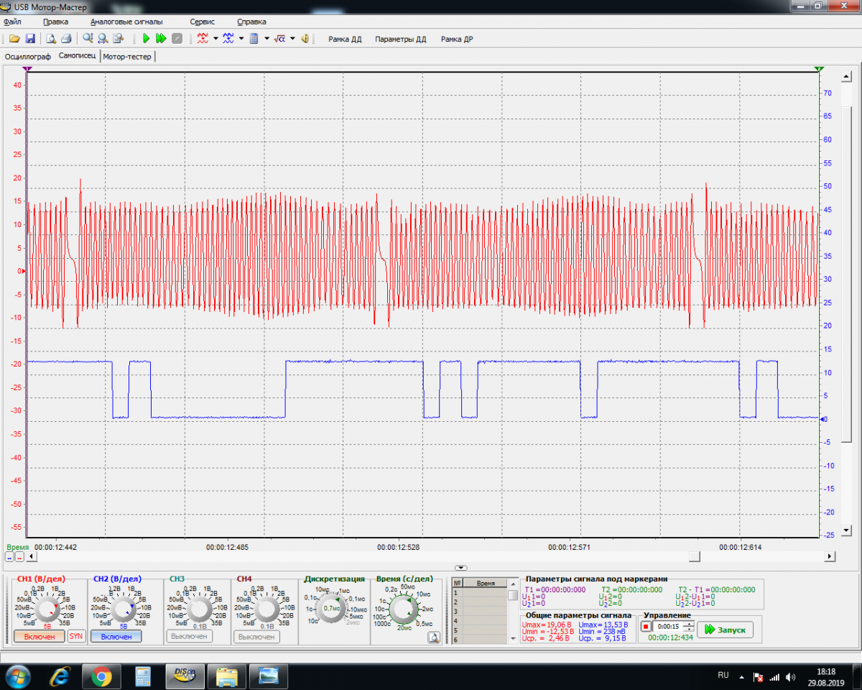Click the red waveform filter icon

[x=203, y=39]
